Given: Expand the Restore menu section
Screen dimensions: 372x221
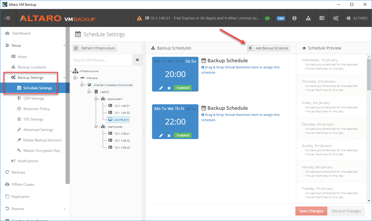Looking at the screenshot, I should (x=64, y=209).
